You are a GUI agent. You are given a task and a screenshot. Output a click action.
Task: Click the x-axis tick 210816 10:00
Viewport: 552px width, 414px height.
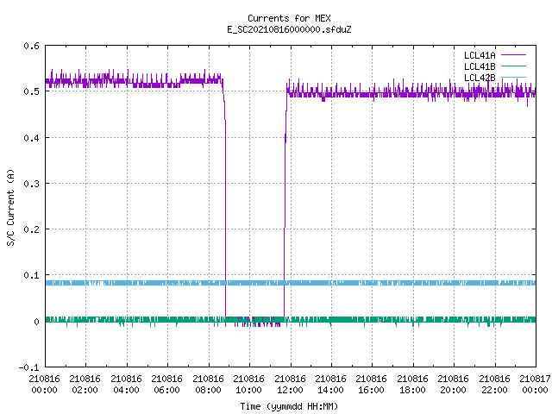[249, 385]
